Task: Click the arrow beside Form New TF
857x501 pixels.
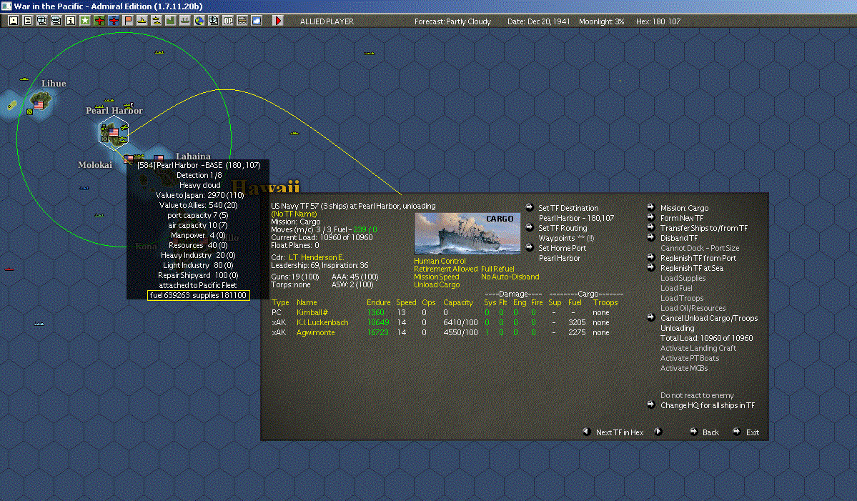Action: (651, 217)
